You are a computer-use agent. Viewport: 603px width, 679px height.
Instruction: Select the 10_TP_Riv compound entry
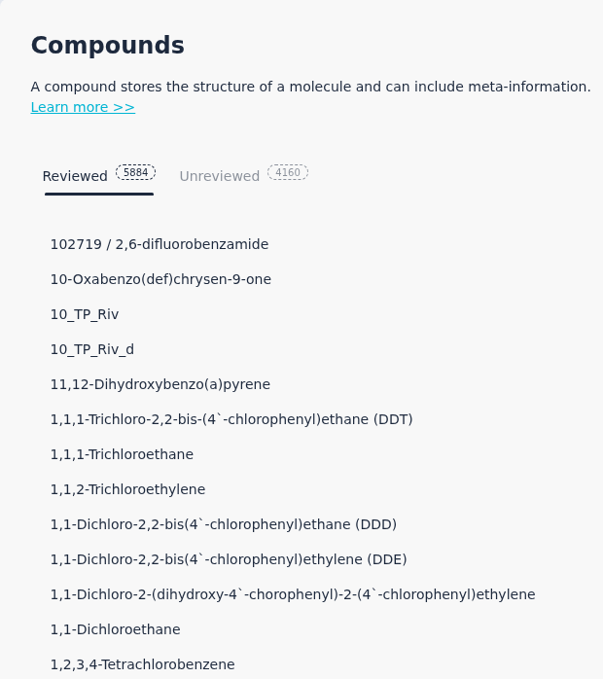coord(85,314)
